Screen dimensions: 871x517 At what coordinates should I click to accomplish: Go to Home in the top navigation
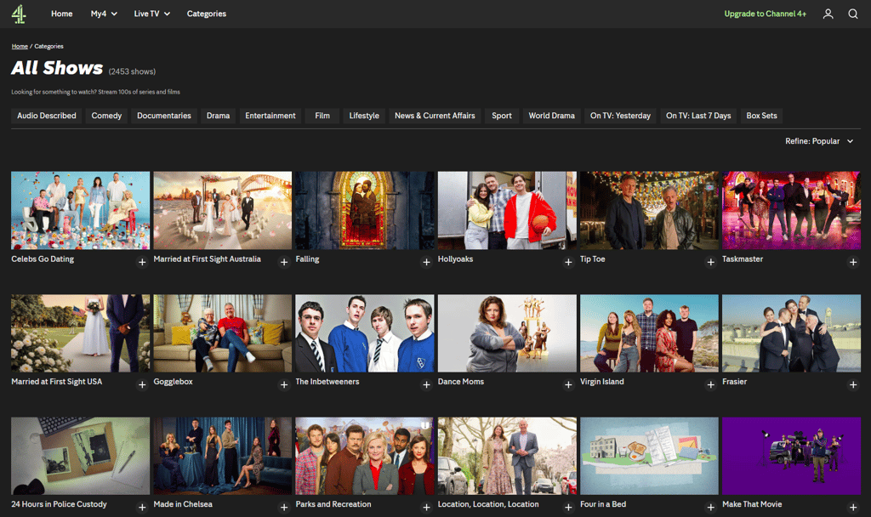(x=61, y=14)
